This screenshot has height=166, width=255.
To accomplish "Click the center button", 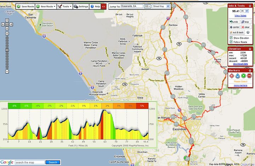I will pos(234,27).
